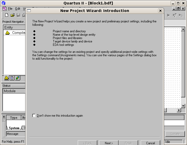Switch to the Hierarchy tab icon

pyautogui.click(x=7, y=78)
